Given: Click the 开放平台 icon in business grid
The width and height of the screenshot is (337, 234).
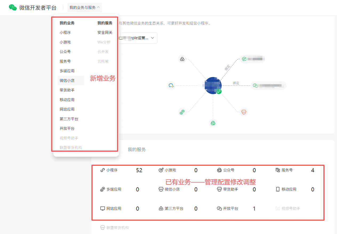Looking at the screenshot, I should pos(219,208).
